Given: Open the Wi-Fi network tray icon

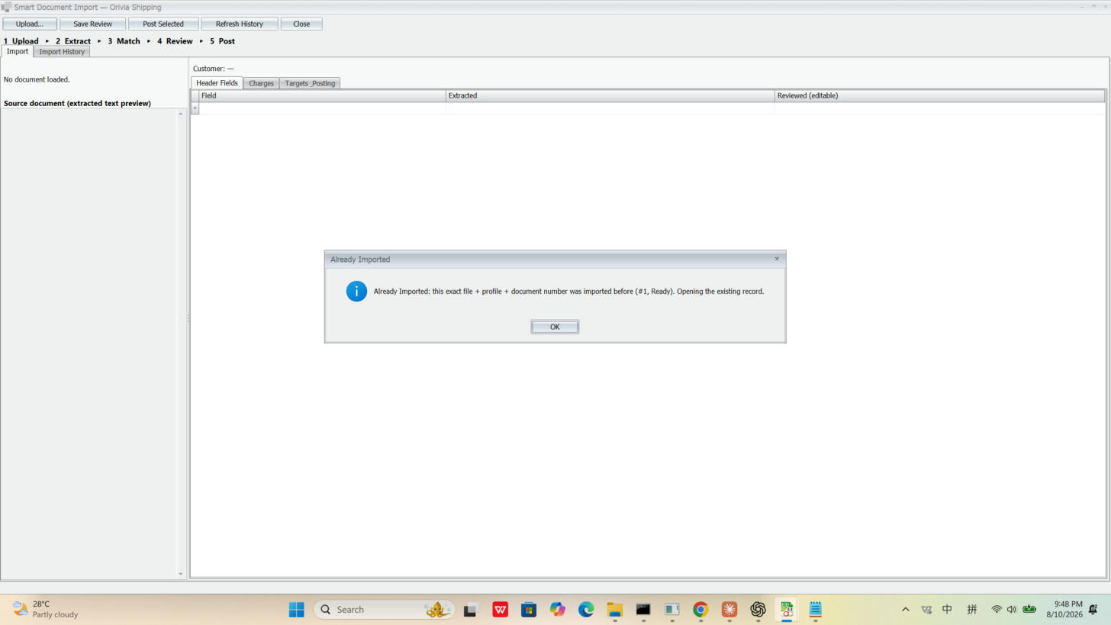Looking at the screenshot, I should tap(997, 609).
